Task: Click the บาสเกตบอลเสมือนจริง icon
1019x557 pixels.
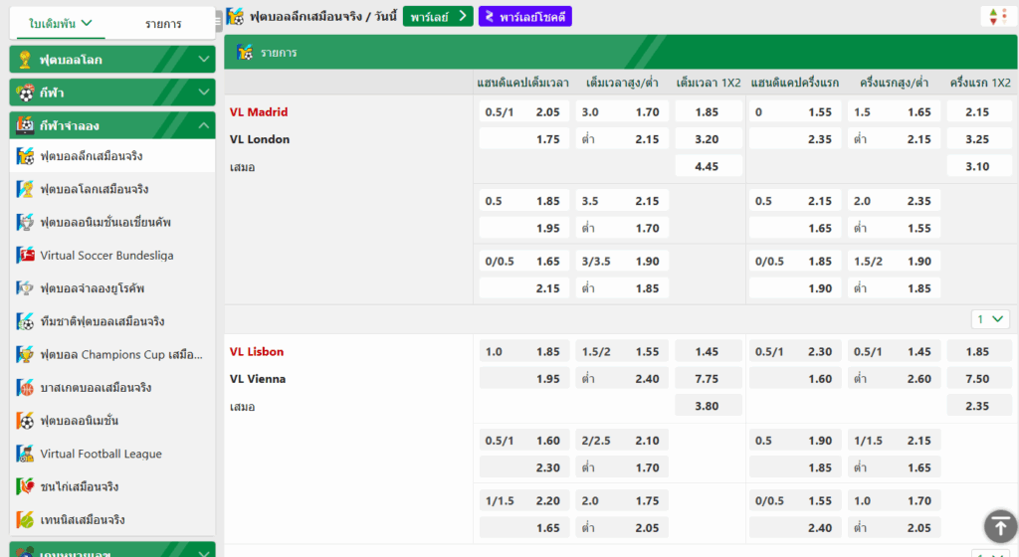Action: [x=25, y=388]
